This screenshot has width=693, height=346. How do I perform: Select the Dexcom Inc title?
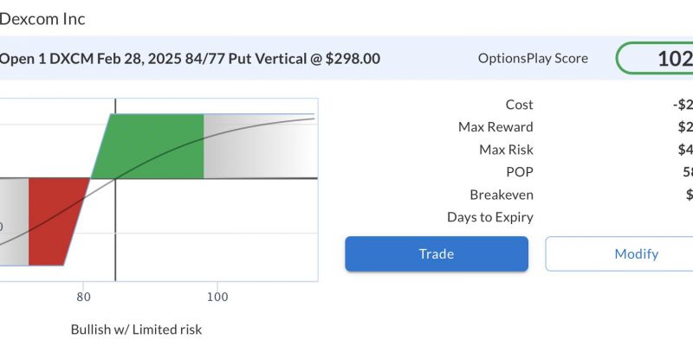coord(42,19)
